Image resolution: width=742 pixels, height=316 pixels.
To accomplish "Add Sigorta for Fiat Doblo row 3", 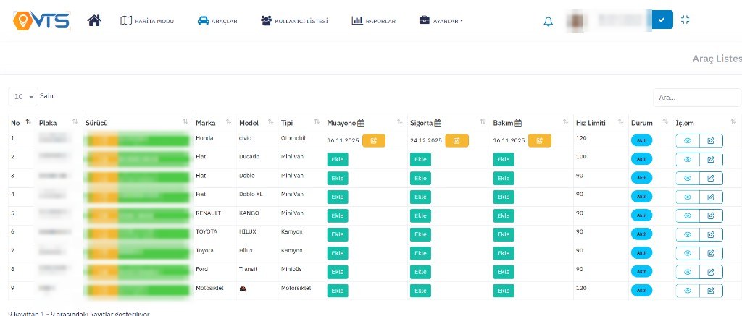I will coord(420,178).
